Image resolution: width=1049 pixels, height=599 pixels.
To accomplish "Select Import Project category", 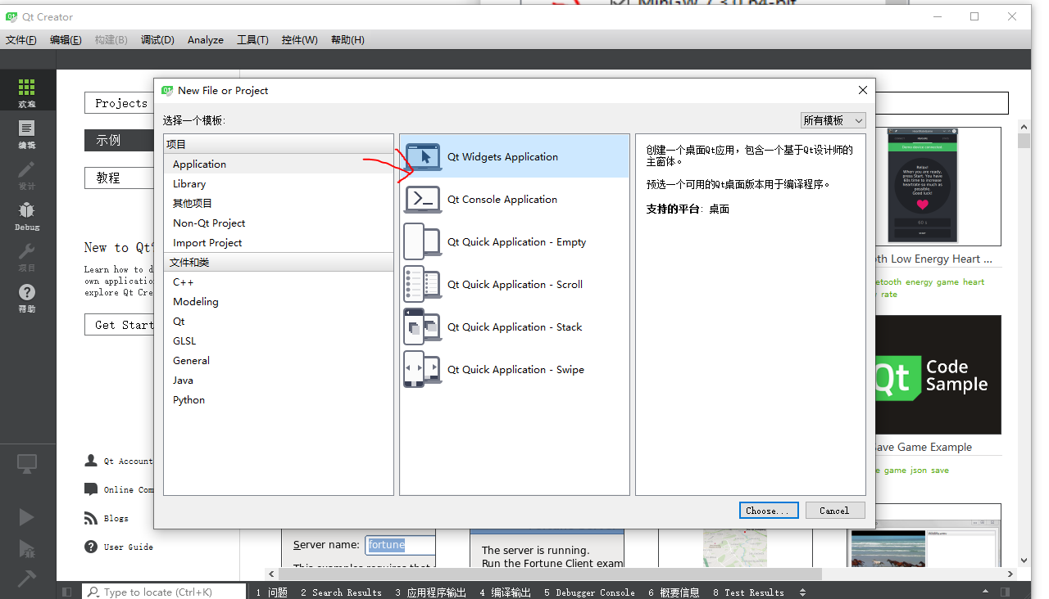I will coord(279,242).
